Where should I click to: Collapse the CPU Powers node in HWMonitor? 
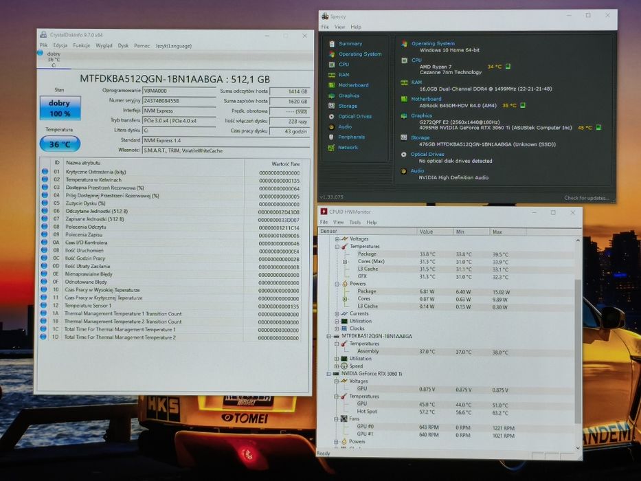[x=337, y=284]
